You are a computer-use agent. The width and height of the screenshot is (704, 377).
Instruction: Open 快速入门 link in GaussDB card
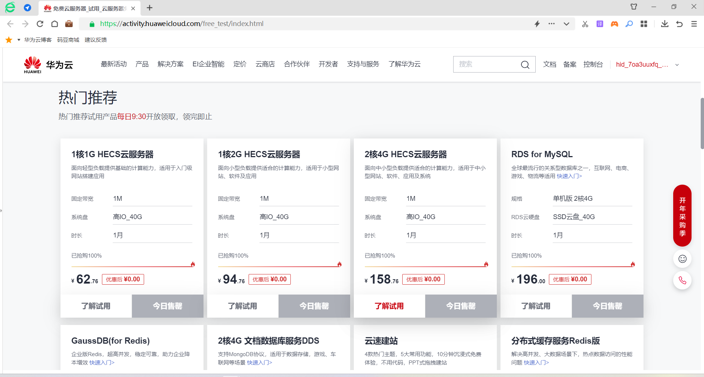click(x=102, y=363)
